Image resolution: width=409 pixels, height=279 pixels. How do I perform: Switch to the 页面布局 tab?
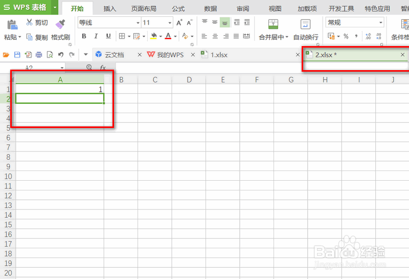144,9
